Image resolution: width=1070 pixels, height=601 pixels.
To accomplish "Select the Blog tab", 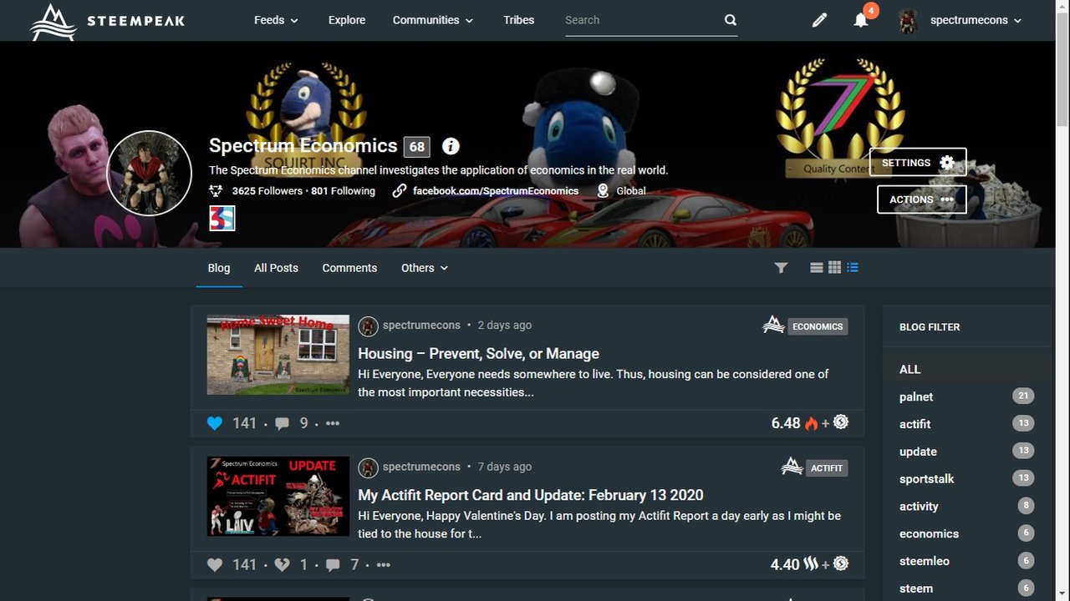I will (x=219, y=268).
